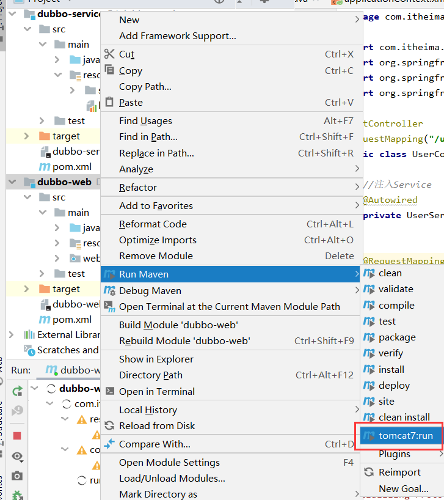Choose New Goal... in Maven submenu
The image size is (444, 500).
[x=402, y=488]
